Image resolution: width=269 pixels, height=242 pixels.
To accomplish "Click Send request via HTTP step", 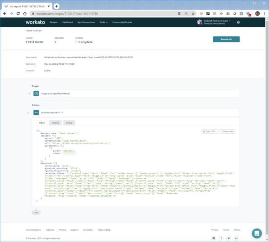I will tap(135, 113).
